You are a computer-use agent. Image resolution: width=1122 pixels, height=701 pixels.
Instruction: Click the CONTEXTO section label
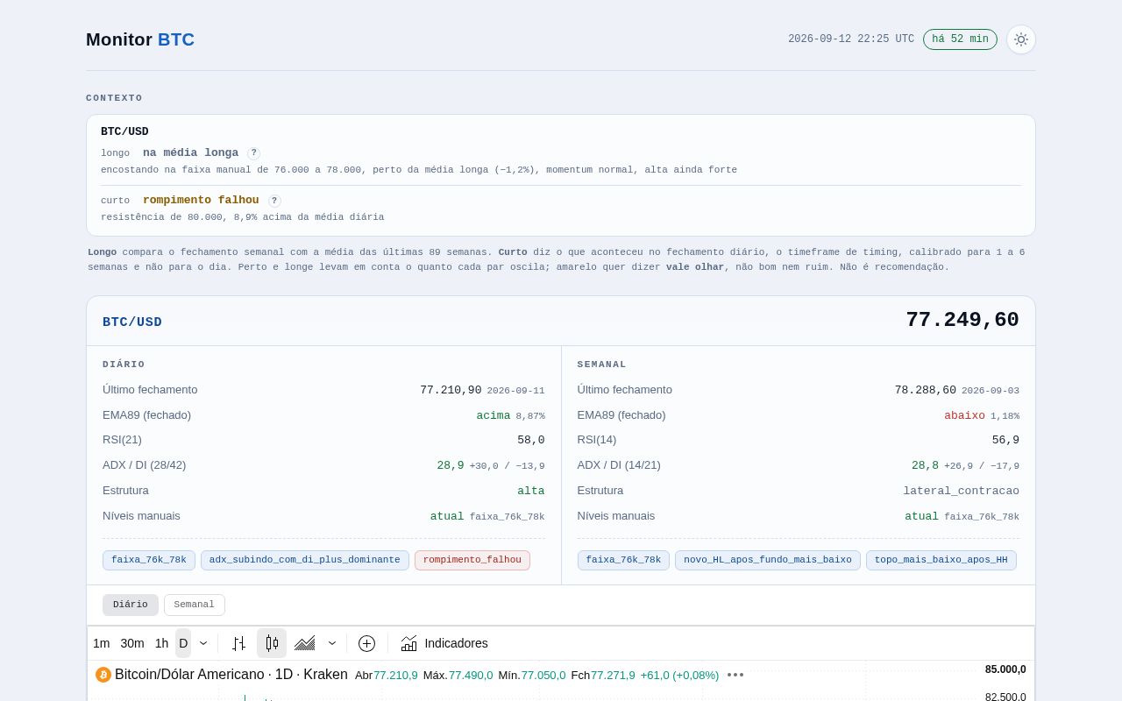(x=114, y=98)
